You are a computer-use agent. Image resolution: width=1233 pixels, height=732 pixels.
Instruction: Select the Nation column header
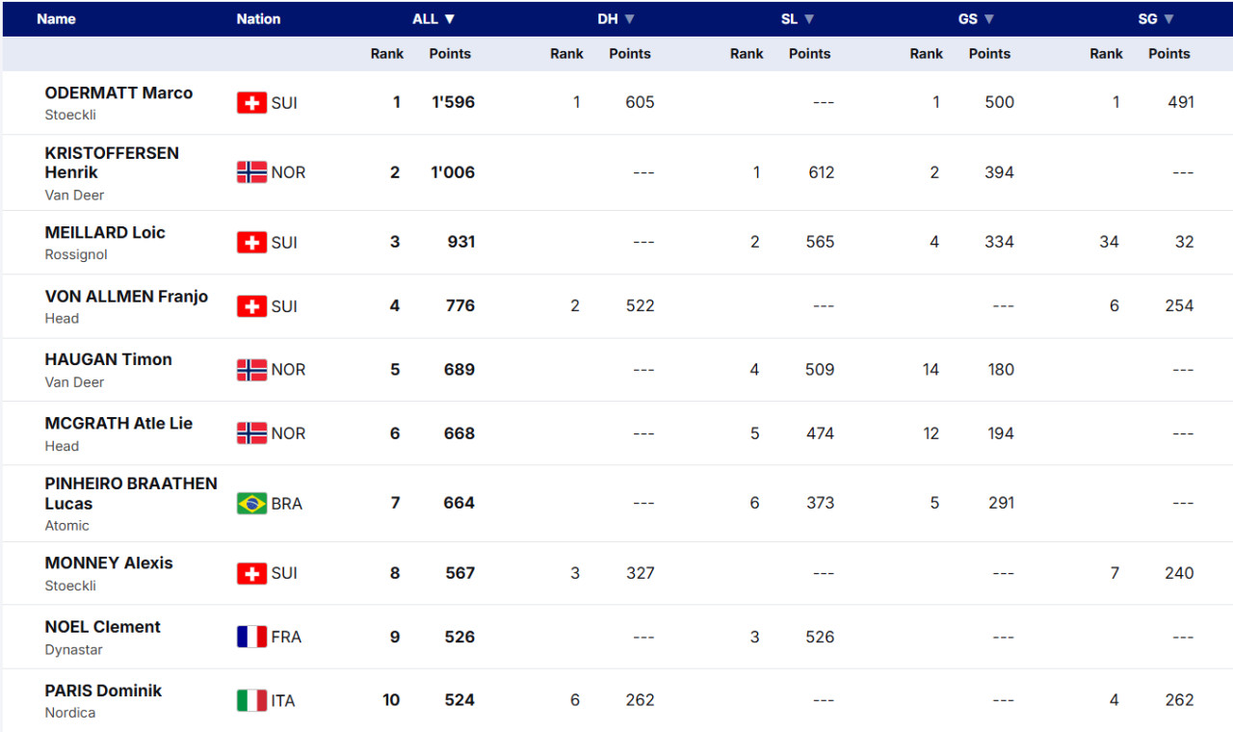258,19
